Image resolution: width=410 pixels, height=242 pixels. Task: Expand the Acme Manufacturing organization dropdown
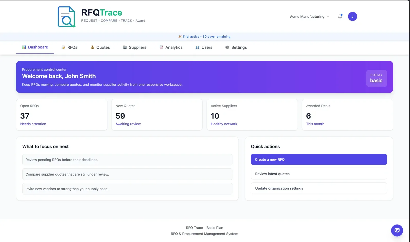tap(309, 16)
